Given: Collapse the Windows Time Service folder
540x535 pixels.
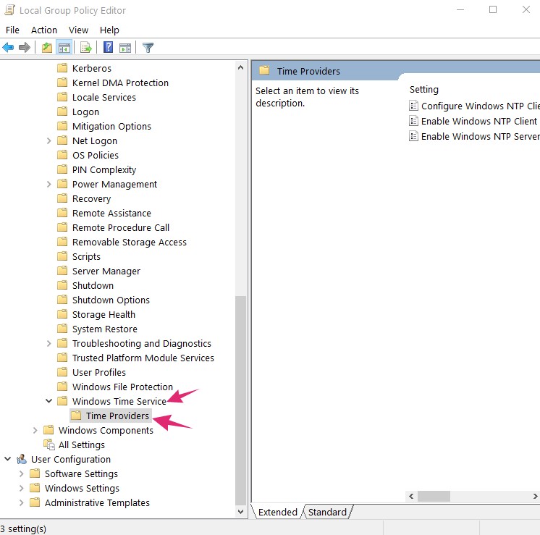Looking at the screenshot, I should (x=48, y=400).
